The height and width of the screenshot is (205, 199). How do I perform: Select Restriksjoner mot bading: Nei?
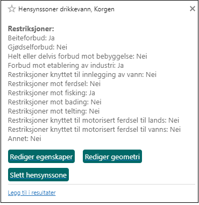pyautogui.click(x=55, y=102)
